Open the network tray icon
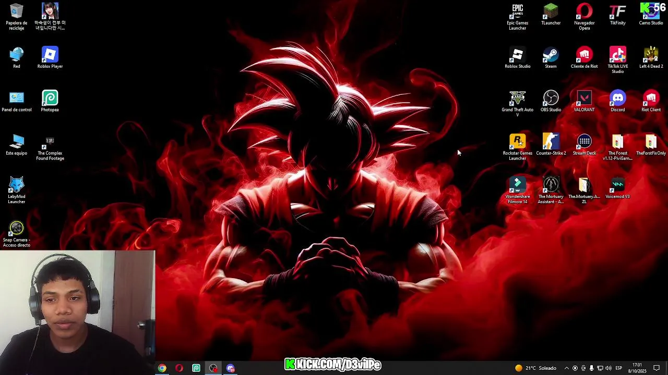Viewport: 668px width, 375px height. point(600,368)
